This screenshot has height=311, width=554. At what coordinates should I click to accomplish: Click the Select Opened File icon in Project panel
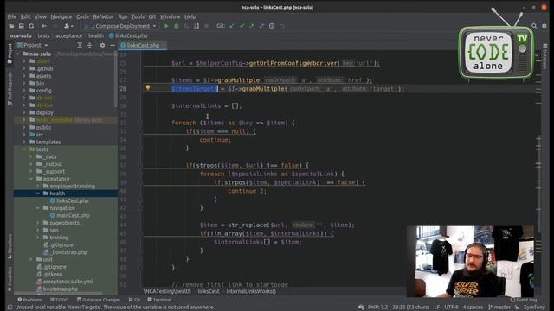[x=80, y=45]
